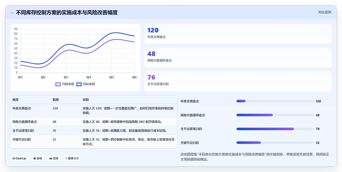
Task: Click the M3 axis label on chart
Action: (x=66, y=77)
